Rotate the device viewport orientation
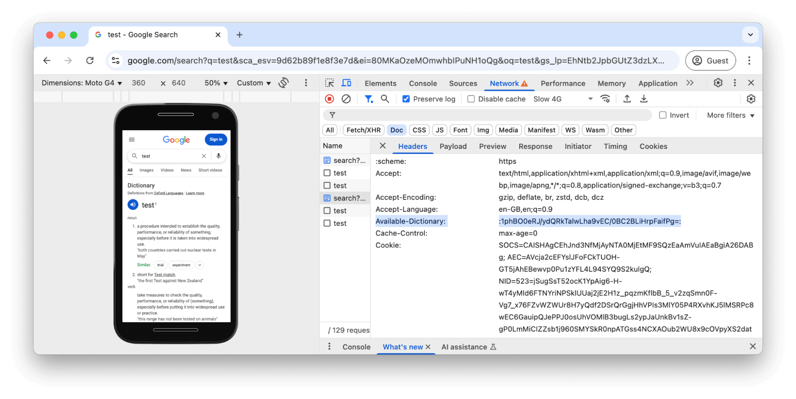Viewport: 796px width, 399px height. pyautogui.click(x=283, y=83)
